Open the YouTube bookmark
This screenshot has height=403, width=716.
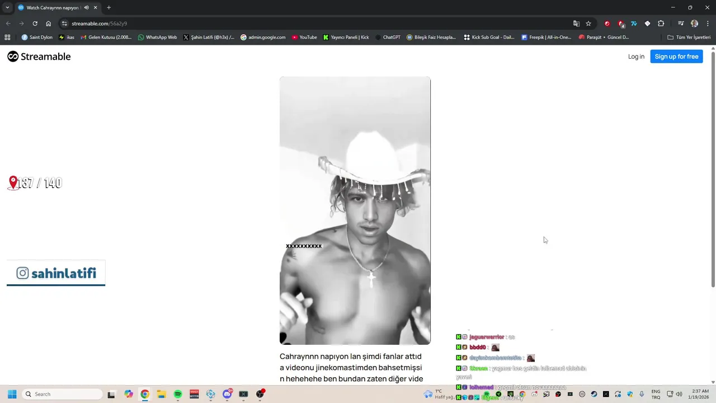click(304, 38)
